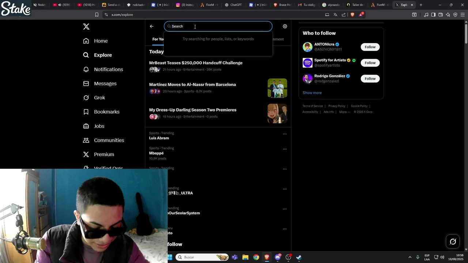Open Messages in the X sidebar

(100, 84)
